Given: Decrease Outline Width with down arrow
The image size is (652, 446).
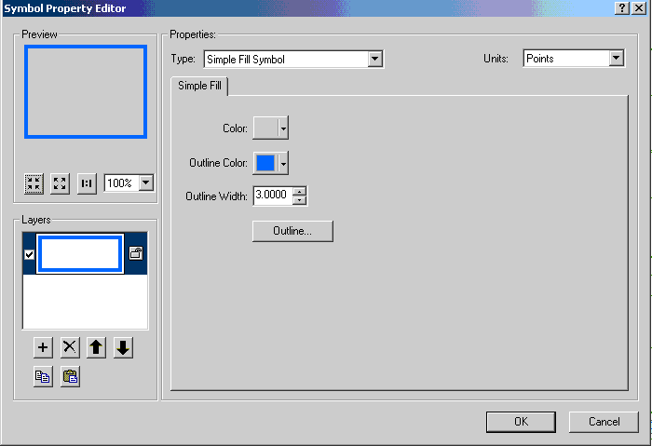Looking at the screenshot, I should tap(299, 200).
